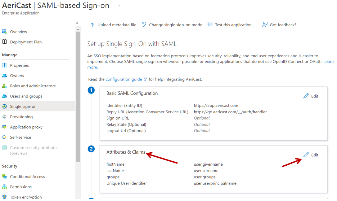Open the Deployment Plan page
This screenshot has width=337, height=201.
point(26,42)
